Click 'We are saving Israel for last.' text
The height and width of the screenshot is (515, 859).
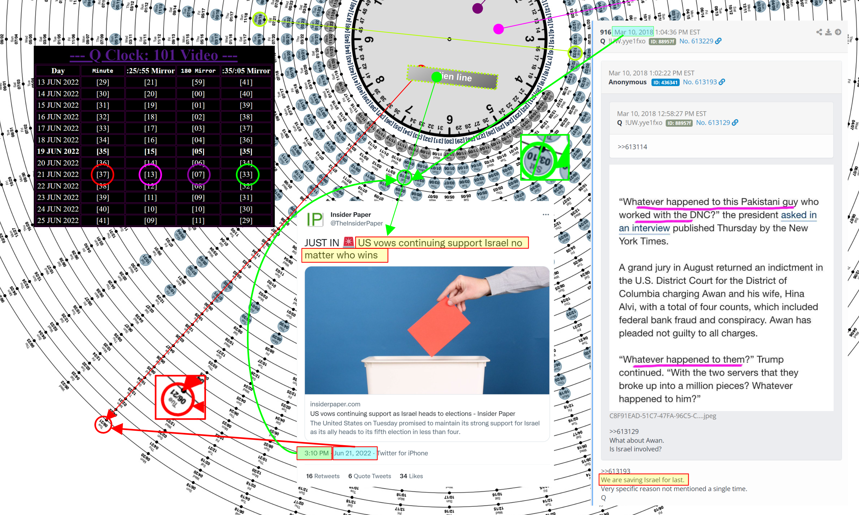642,479
